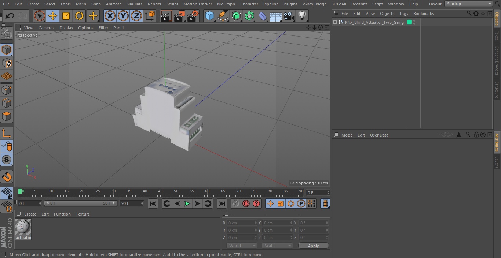
Task: Click Make Editable icon
Action: (x=7, y=33)
